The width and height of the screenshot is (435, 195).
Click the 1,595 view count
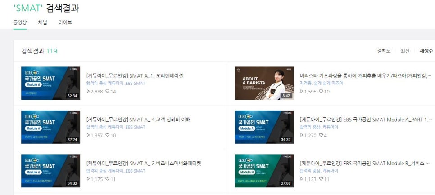pyautogui.click(x=310, y=91)
